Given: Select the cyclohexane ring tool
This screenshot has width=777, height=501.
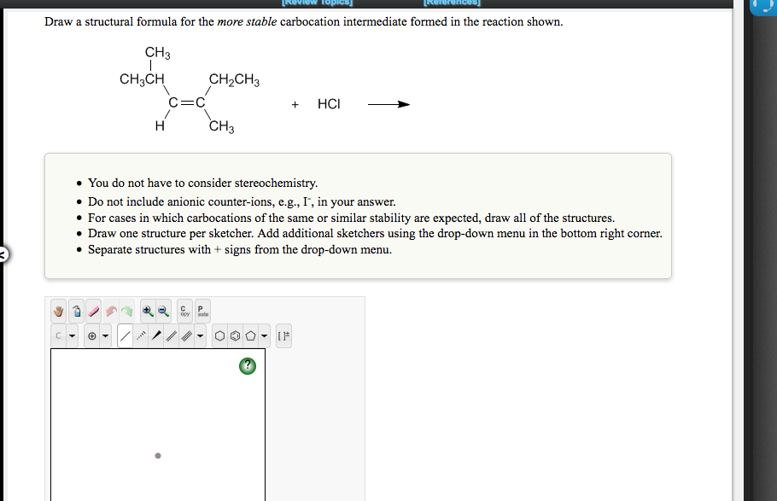Looking at the screenshot, I should point(219,335).
